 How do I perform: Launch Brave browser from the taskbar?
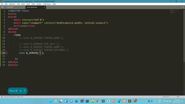114,101
